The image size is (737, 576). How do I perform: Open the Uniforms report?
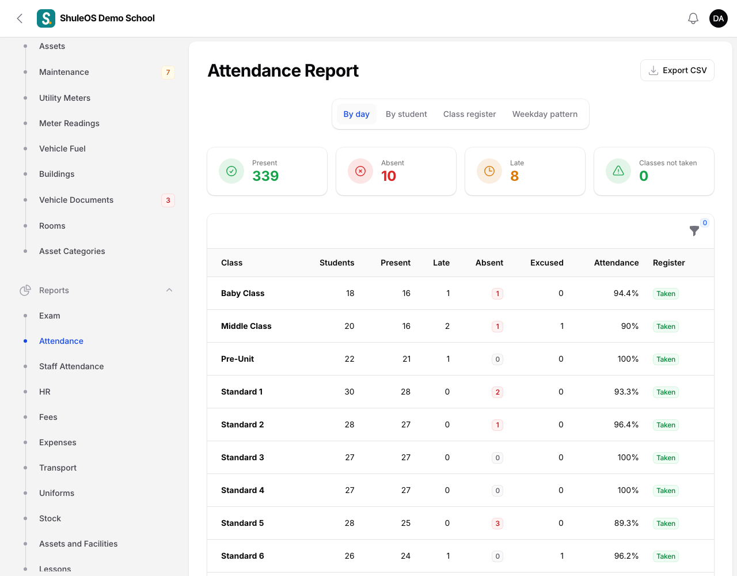[56, 493]
